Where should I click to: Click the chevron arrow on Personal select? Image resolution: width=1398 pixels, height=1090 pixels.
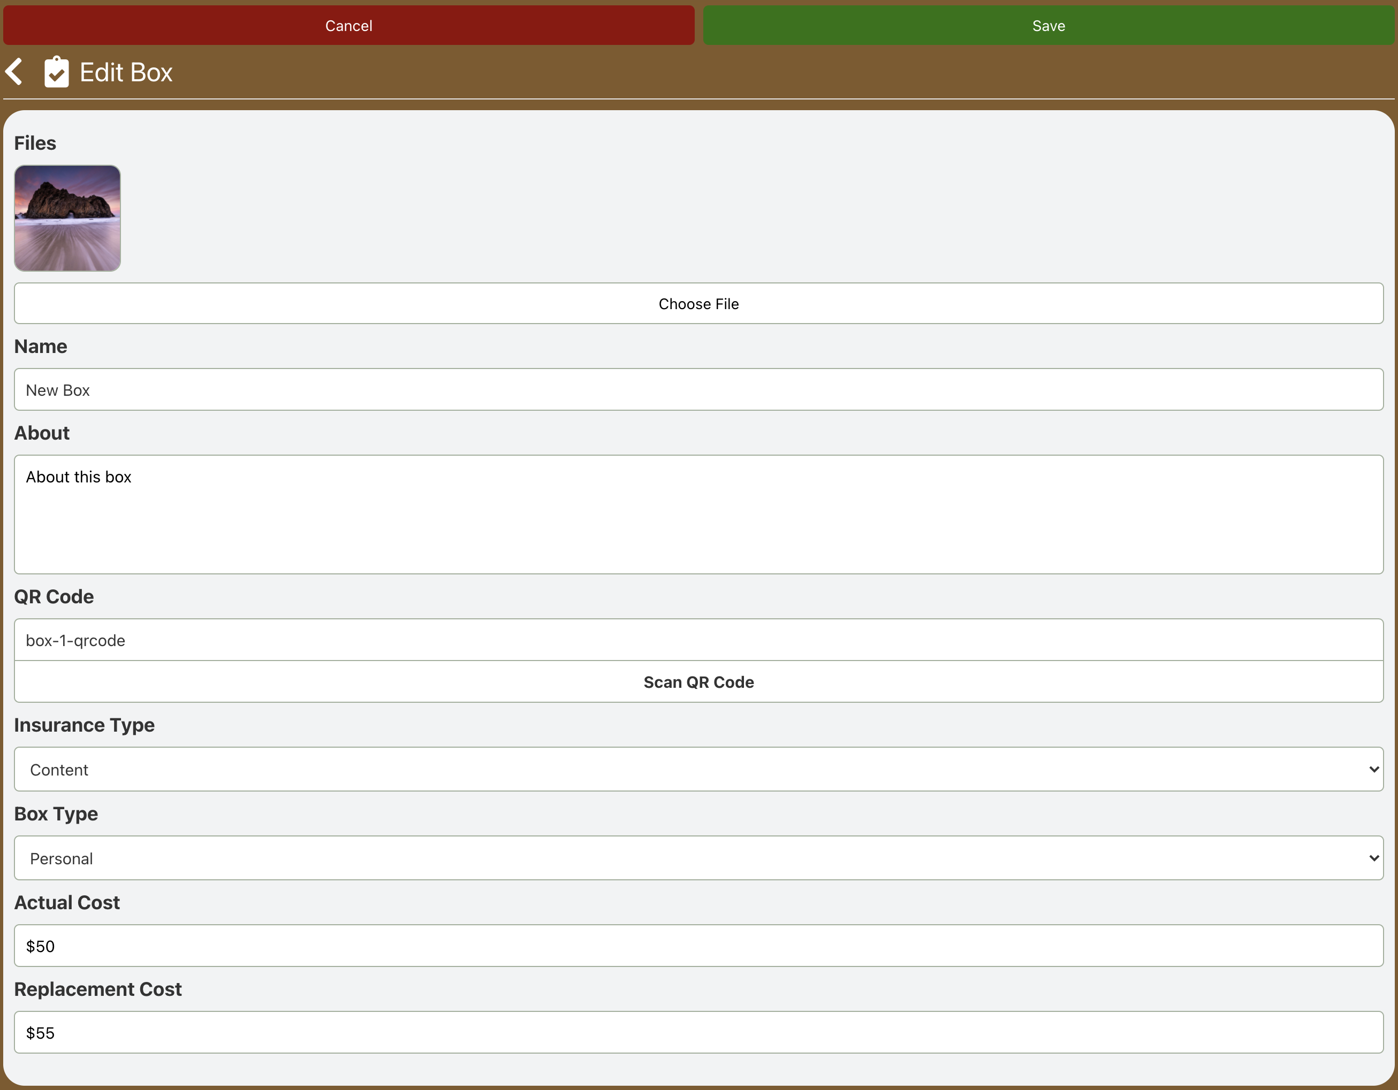(1373, 858)
